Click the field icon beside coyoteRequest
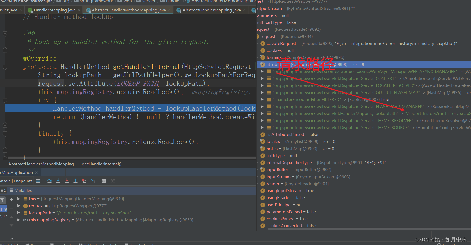This screenshot has height=245, width=471. 263,43
